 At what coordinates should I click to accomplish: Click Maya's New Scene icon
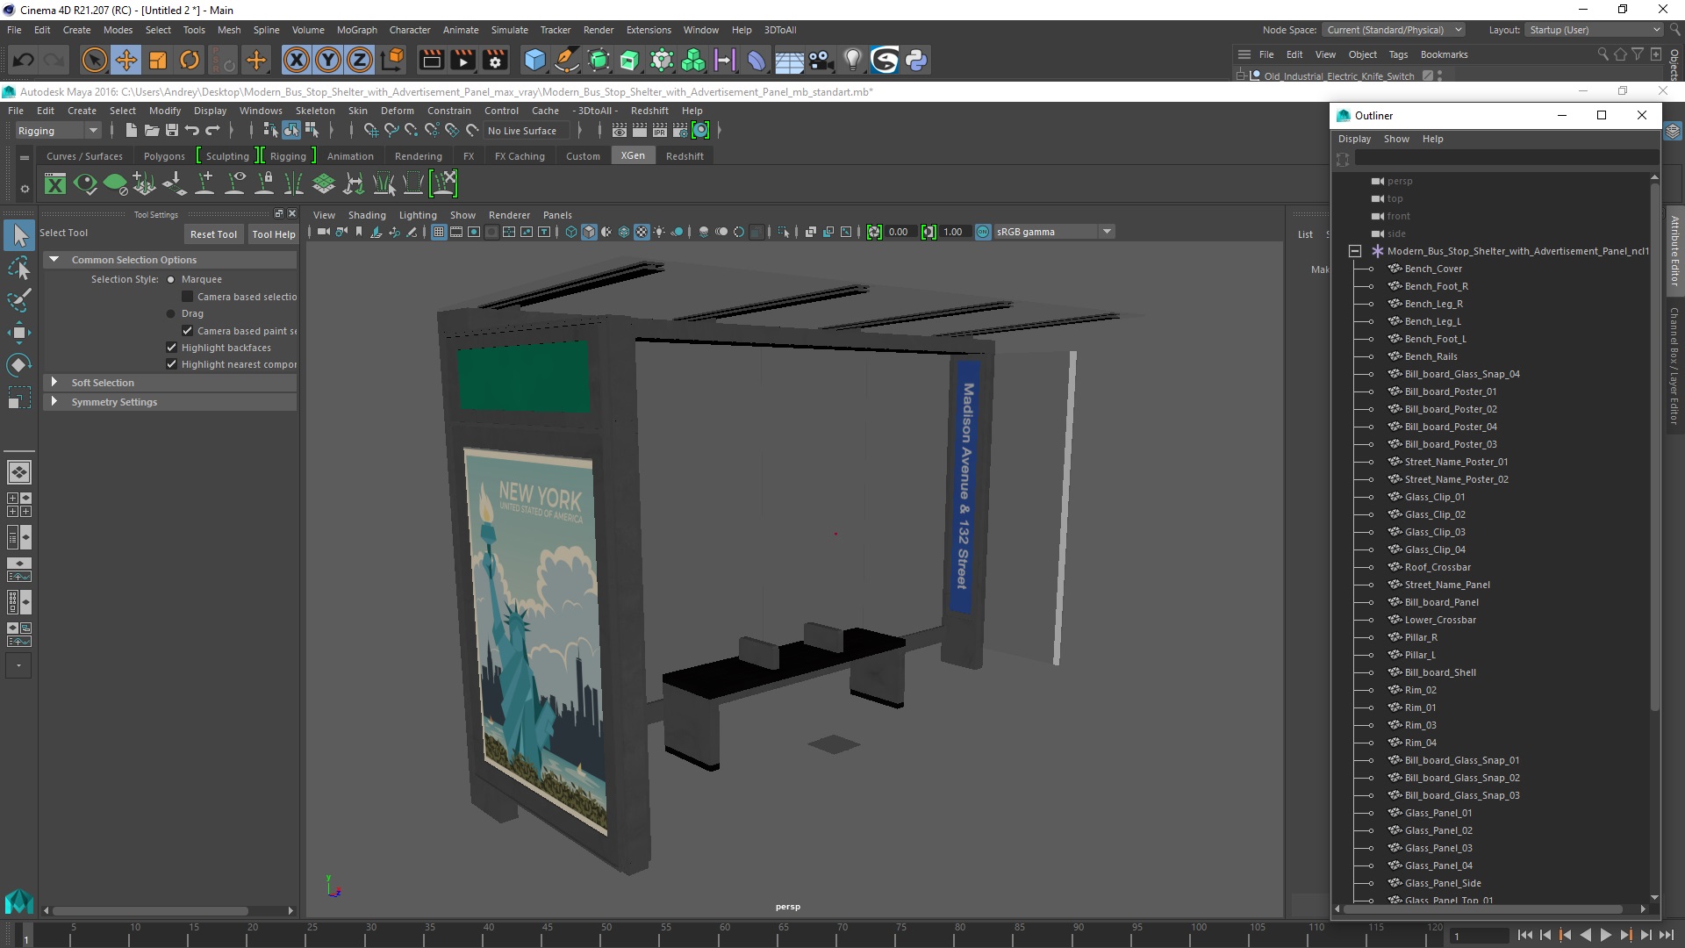tap(131, 130)
